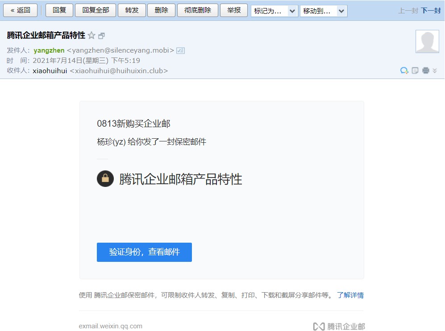Click 验证身份，查看邮件 button

pos(144,252)
